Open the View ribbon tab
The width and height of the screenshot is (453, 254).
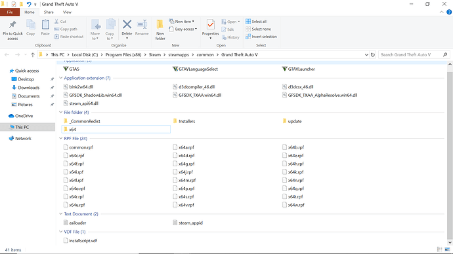67,12
